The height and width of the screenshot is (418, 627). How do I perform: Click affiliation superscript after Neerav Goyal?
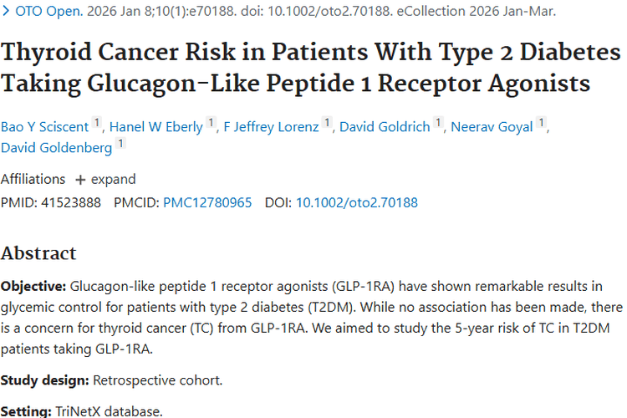(x=542, y=125)
